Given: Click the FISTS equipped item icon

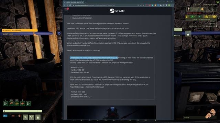Looking at the screenshot, I should pos(211,114).
